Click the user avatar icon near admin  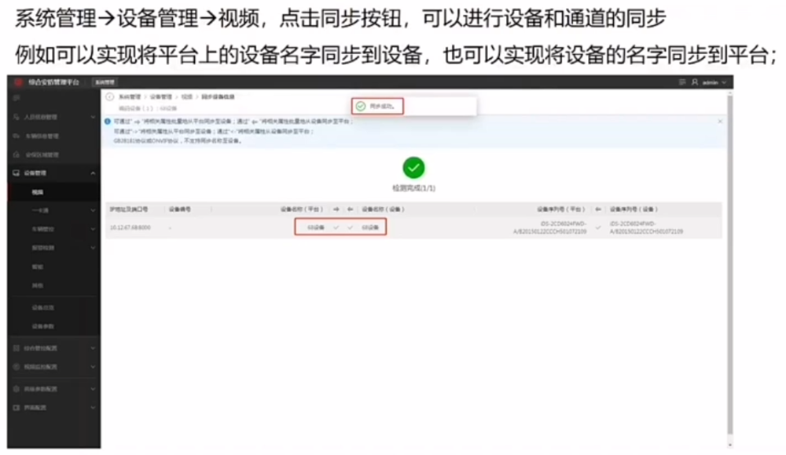[695, 82]
